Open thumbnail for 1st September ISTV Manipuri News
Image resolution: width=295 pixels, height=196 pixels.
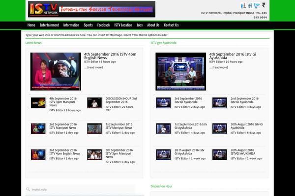[94, 128]
